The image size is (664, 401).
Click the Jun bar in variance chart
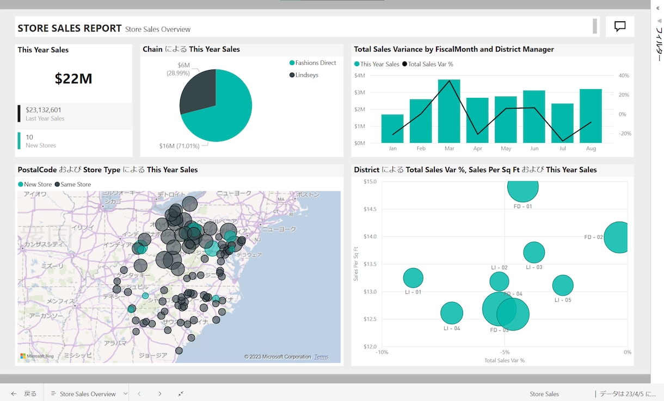534,117
